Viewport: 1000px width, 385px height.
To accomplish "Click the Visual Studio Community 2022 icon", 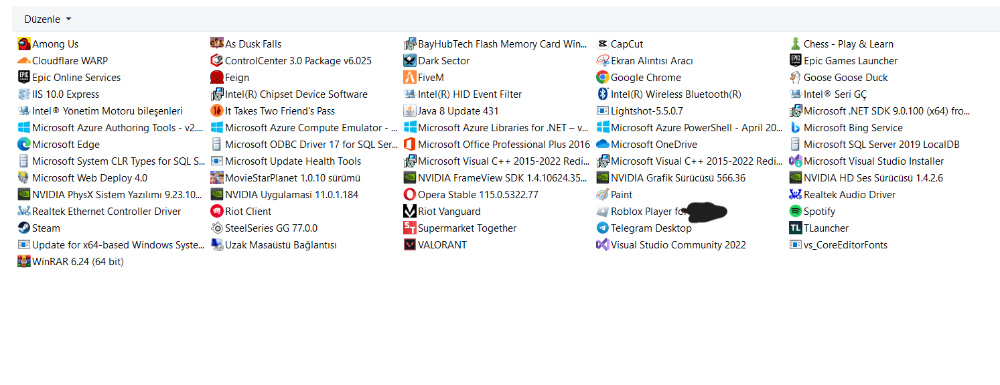I will tap(603, 245).
